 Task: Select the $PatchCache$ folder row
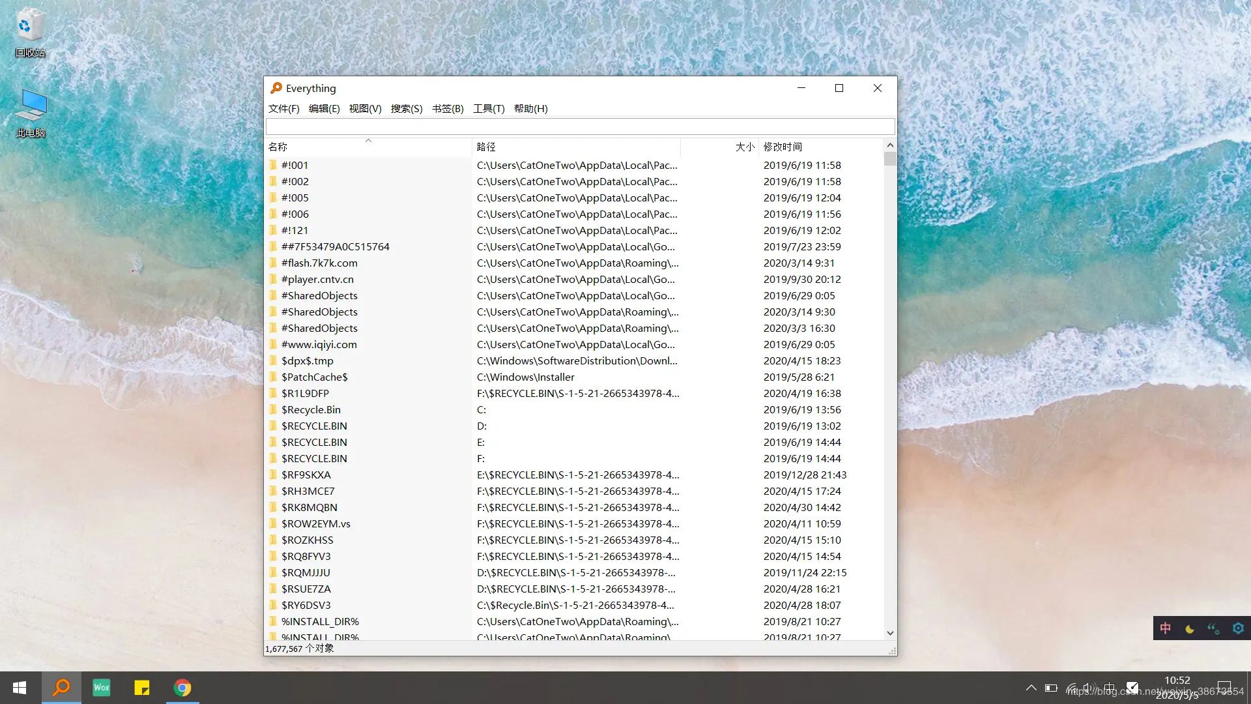point(315,377)
